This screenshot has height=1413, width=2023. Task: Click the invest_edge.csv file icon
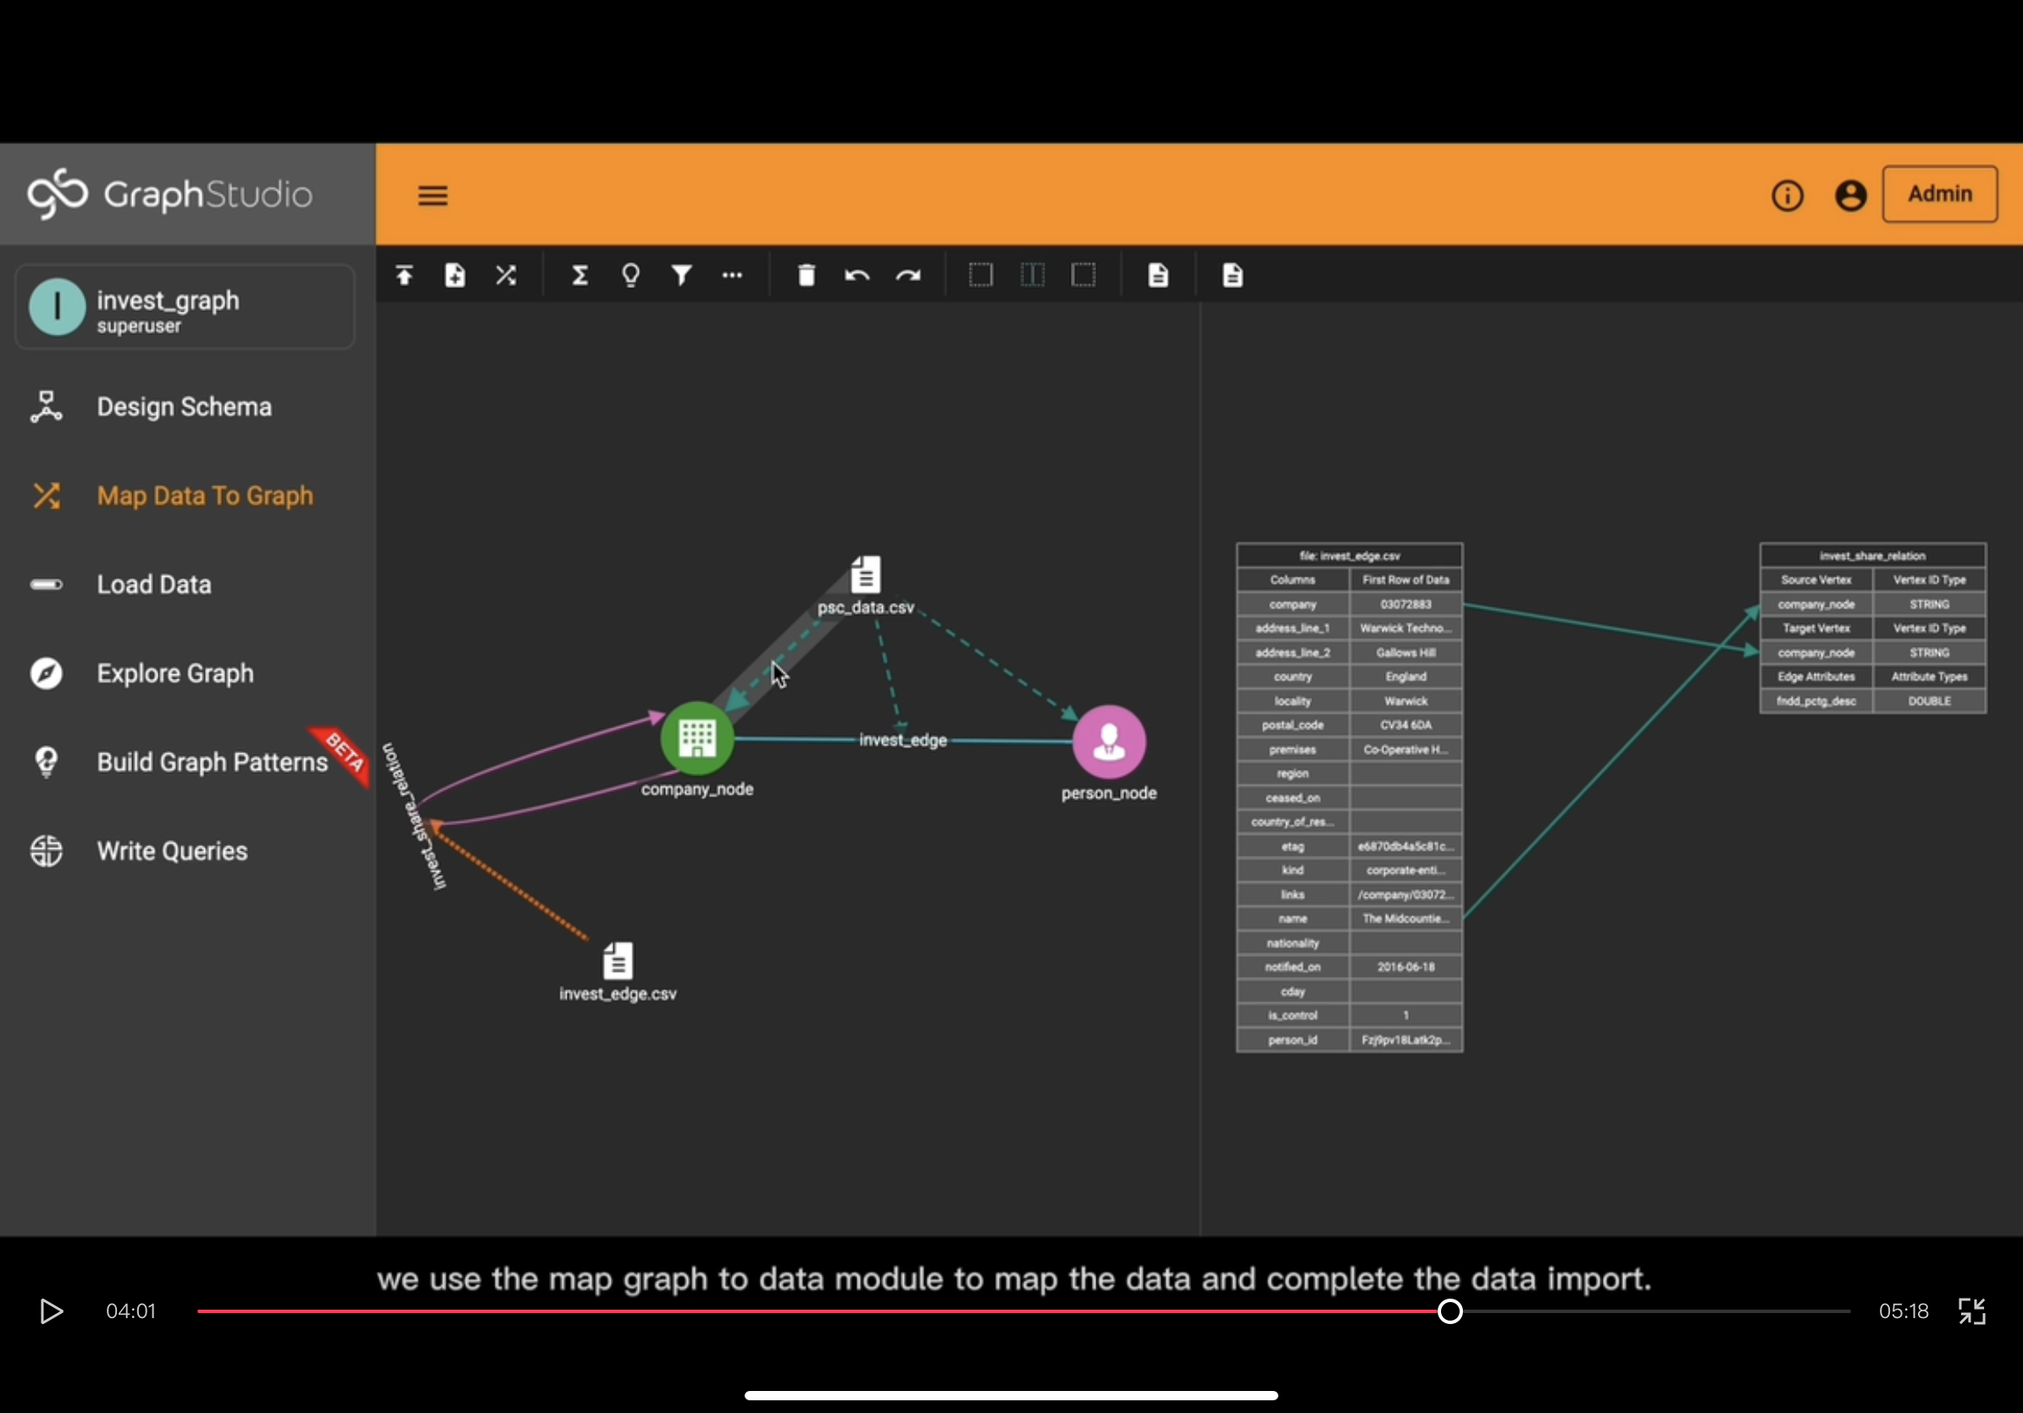(x=618, y=960)
